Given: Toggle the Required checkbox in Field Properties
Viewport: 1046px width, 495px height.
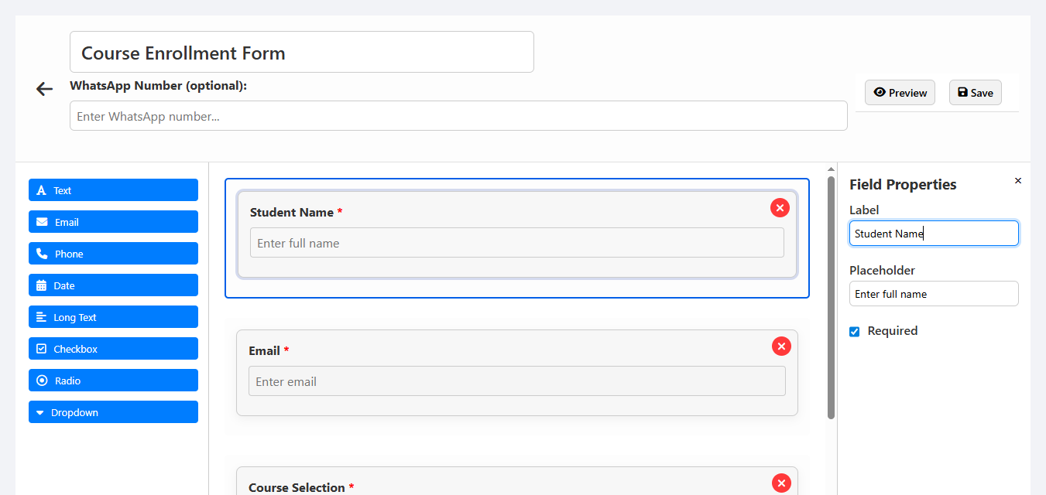Looking at the screenshot, I should 854,331.
